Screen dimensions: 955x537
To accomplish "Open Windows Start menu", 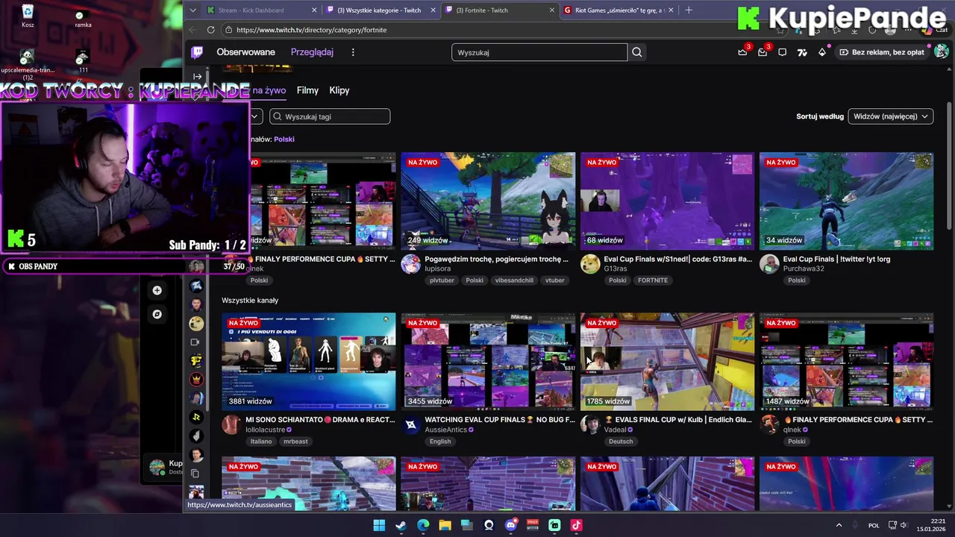I will pyautogui.click(x=379, y=525).
